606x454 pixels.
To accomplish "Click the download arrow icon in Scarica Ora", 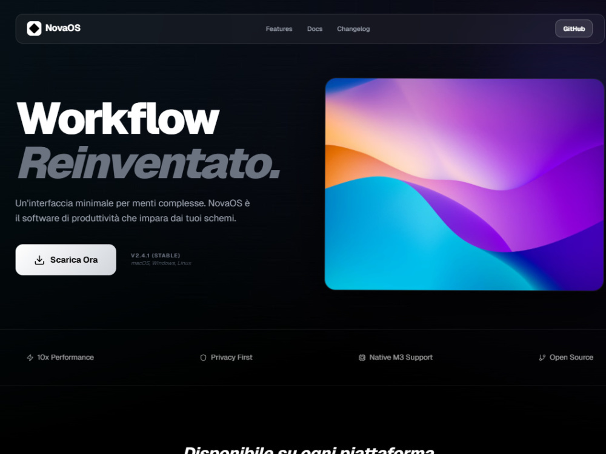I will (39, 260).
